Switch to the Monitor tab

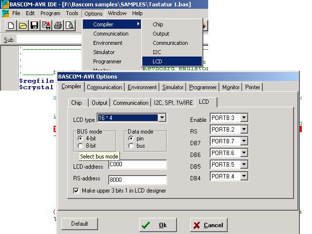point(231,87)
